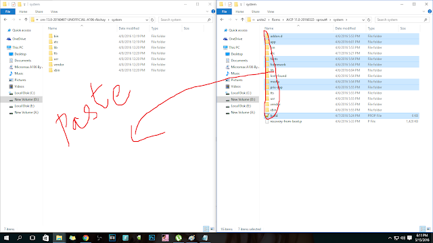Image resolution: width=433 pixels, height=243 pixels.
Task: Sort by Size column in right window
Action: coord(403,28)
